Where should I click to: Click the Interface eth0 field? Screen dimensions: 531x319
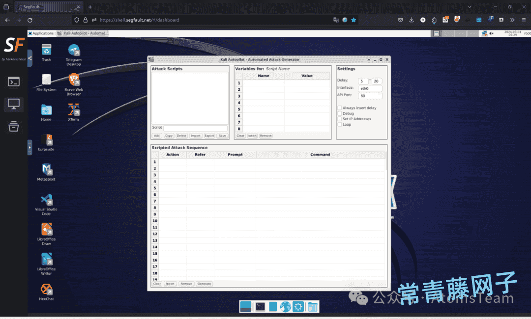[370, 88]
